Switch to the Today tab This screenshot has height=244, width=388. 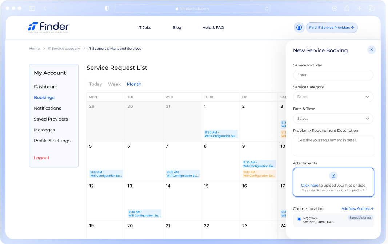click(x=96, y=84)
